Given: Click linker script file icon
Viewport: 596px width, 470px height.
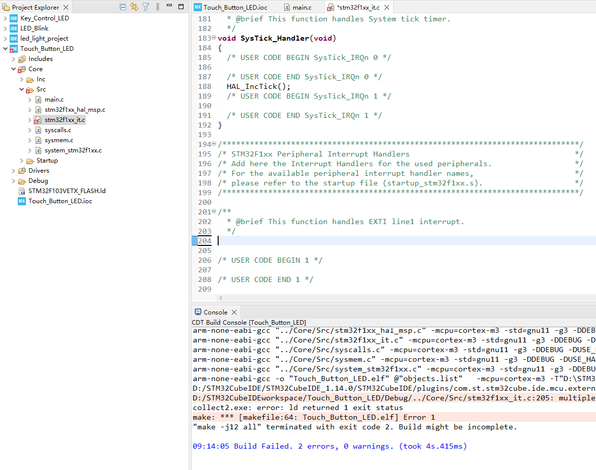Looking at the screenshot, I should (x=22, y=191).
